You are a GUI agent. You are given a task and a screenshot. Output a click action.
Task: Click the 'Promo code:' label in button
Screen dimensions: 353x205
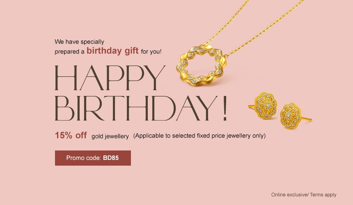point(83,158)
